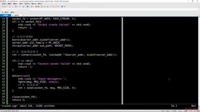200x112 pixels.
Task: Open the 选项卡(B) menu
Action: 27,4
